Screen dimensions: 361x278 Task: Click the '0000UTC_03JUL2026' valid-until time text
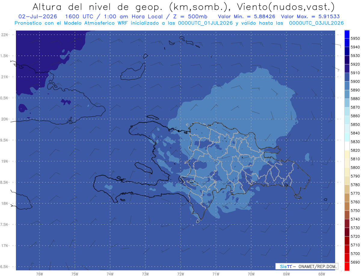click(316, 23)
